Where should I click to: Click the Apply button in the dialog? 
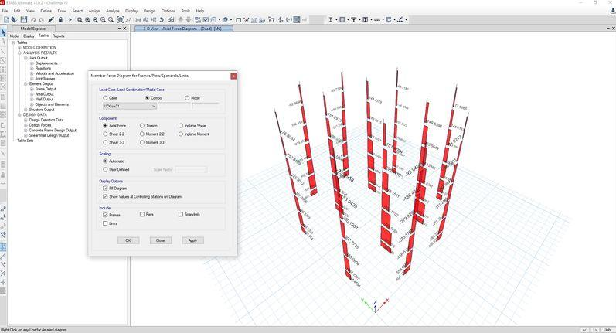point(192,240)
